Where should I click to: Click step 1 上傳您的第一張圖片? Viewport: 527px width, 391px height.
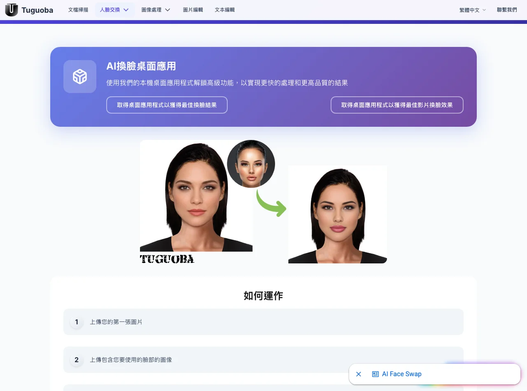coord(263,322)
